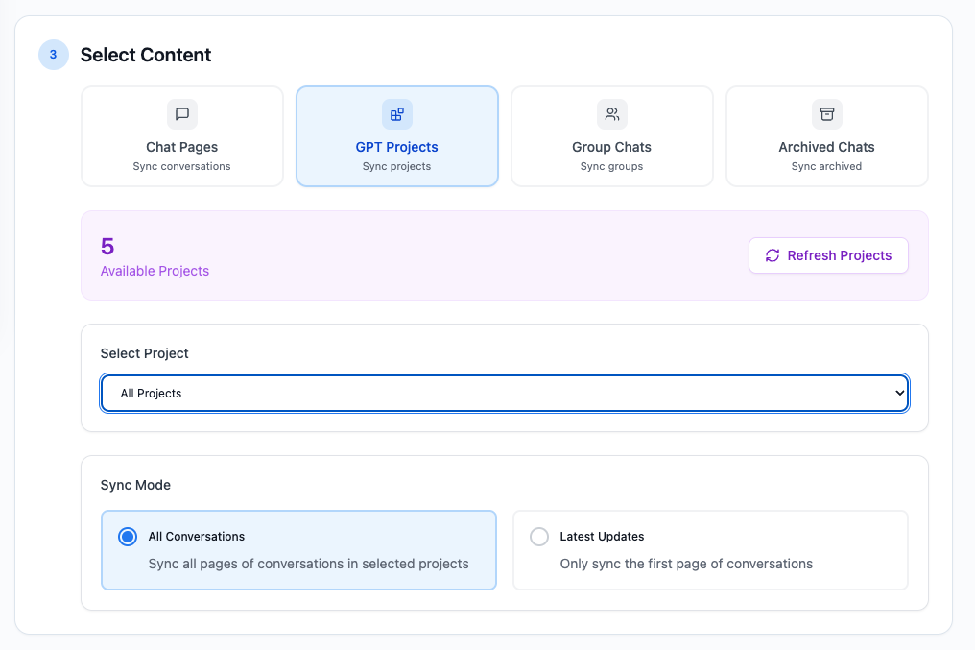Viewport: 975px width, 650px height.
Task: Click the Available Projects label
Action: 155,271
